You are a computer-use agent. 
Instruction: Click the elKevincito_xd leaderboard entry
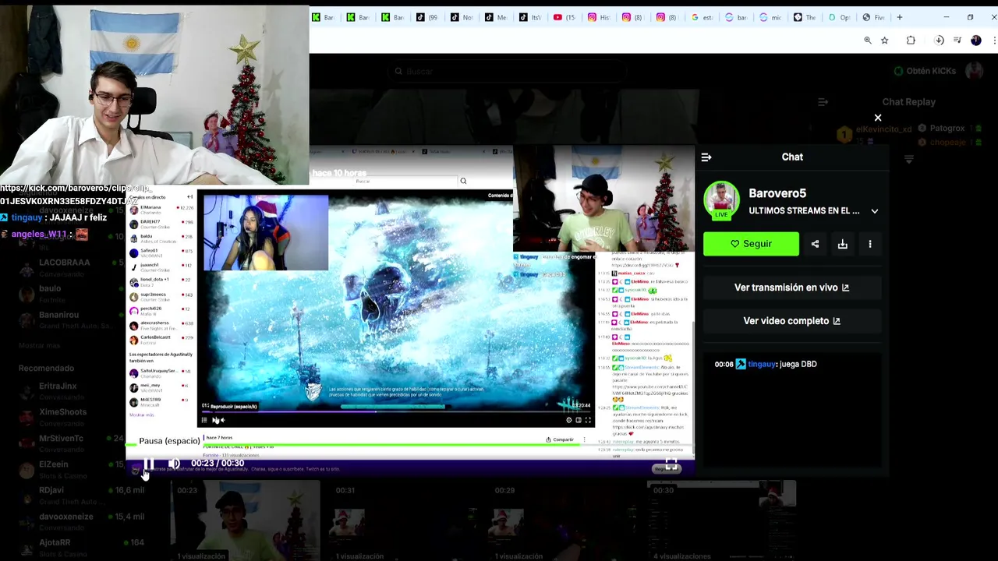click(x=883, y=129)
